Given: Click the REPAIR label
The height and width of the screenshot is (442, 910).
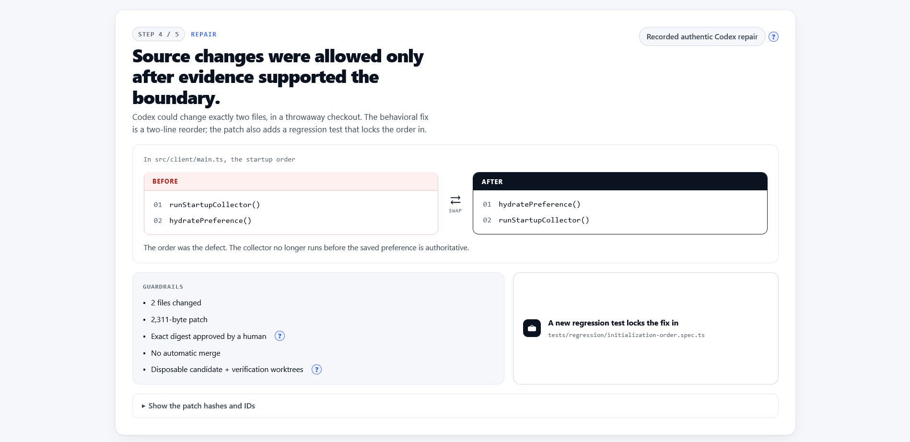Looking at the screenshot, I should 204,35.
